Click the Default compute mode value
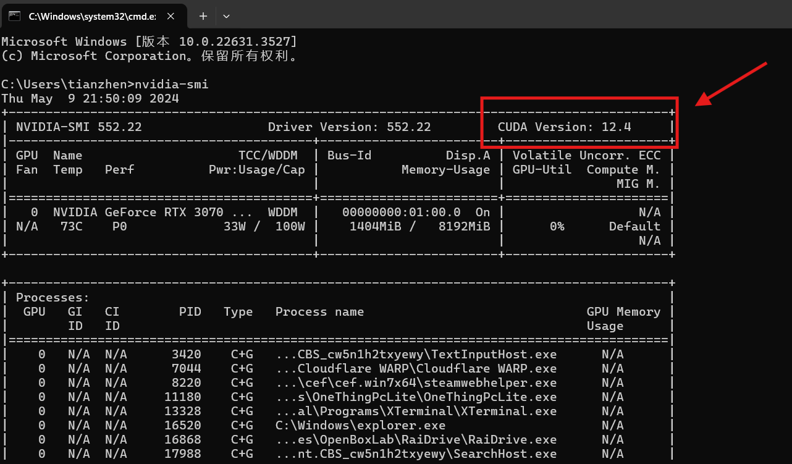The height and width of the screenshot is (464, 792). (x=635, y=227)
